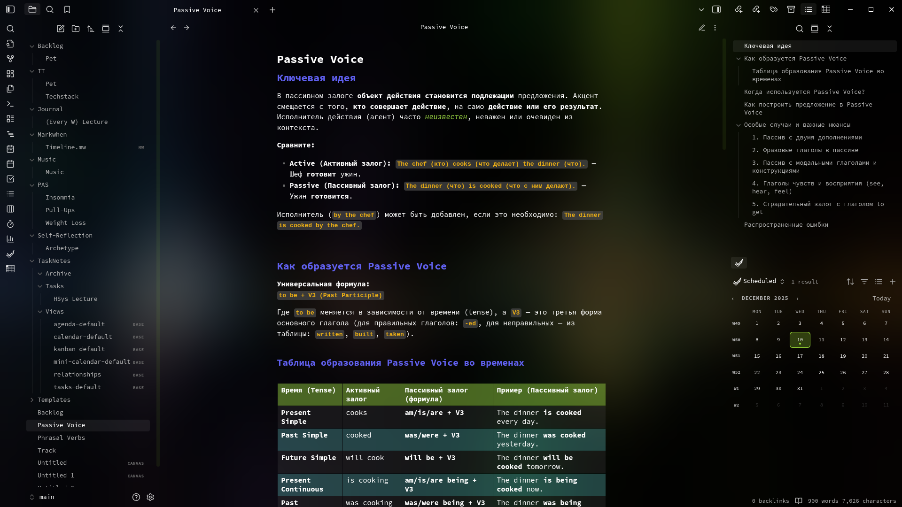Auto-reveal current file in explorer

tap(106, 29)
